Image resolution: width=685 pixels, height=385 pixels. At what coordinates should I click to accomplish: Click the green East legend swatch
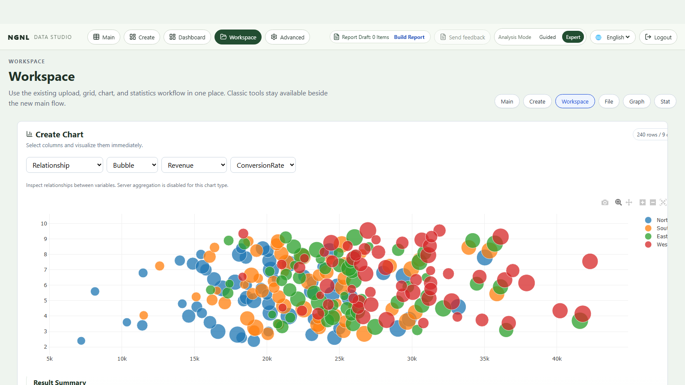[x=648, y=237]
